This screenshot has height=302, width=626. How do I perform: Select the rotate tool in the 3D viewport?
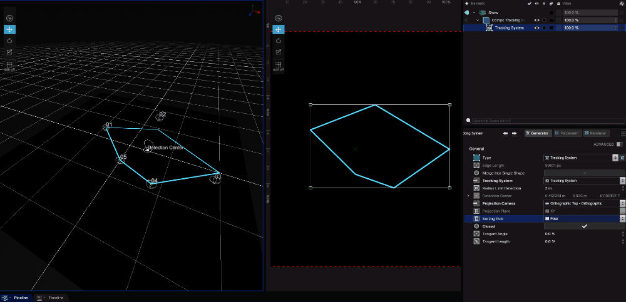point(9,41)
